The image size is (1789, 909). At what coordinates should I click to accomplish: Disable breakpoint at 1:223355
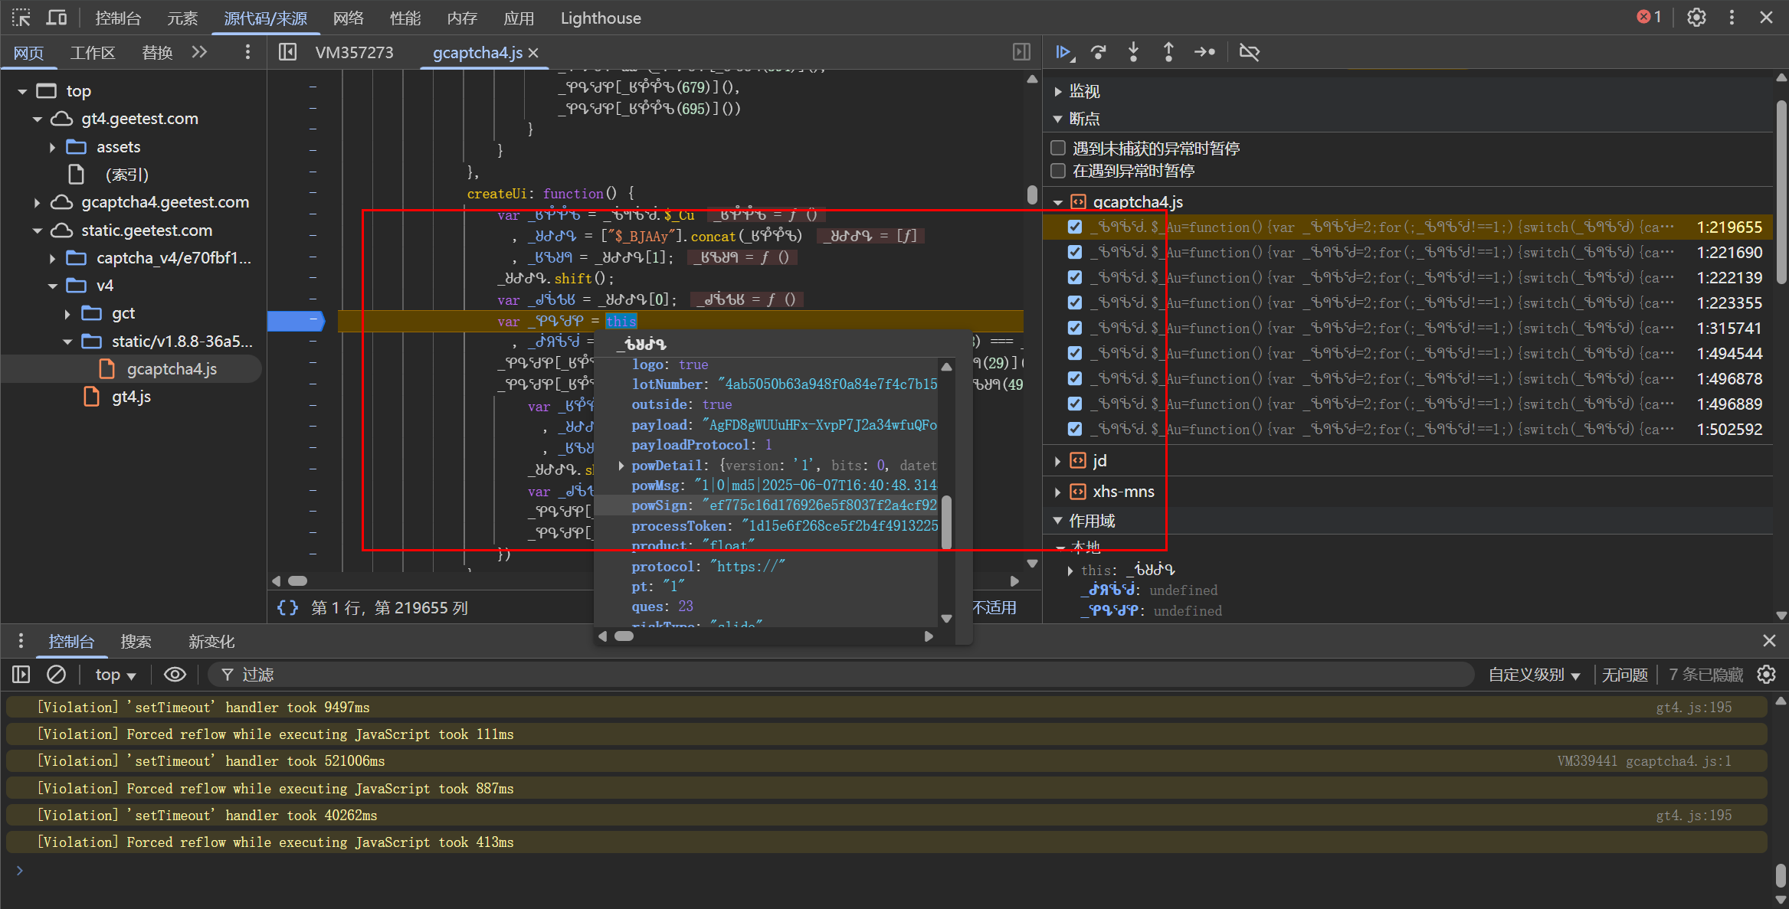click(x=1075, y=302)
